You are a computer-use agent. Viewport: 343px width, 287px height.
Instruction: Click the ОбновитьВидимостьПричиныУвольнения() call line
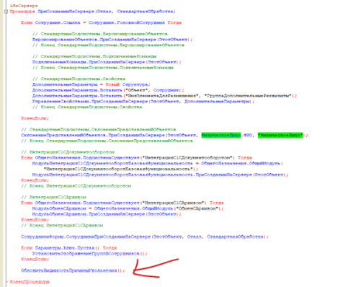coord(73,270)
